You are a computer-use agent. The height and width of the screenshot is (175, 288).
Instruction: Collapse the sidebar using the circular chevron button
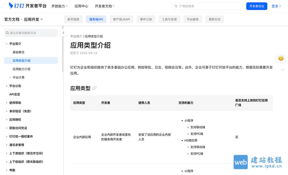(63, 33)
